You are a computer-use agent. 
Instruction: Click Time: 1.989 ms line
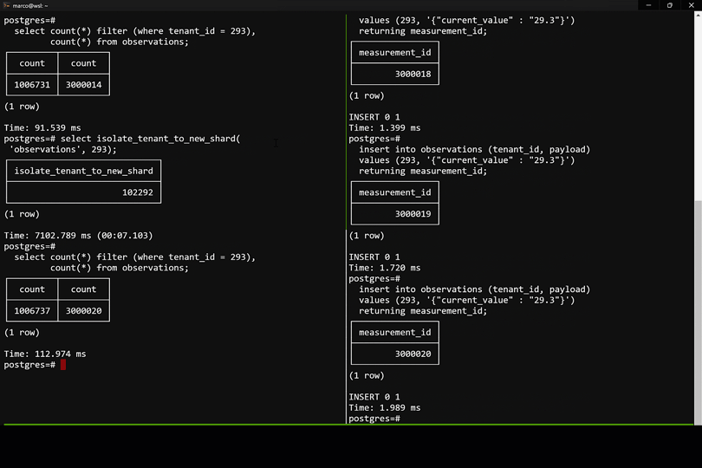click(385, 407)
